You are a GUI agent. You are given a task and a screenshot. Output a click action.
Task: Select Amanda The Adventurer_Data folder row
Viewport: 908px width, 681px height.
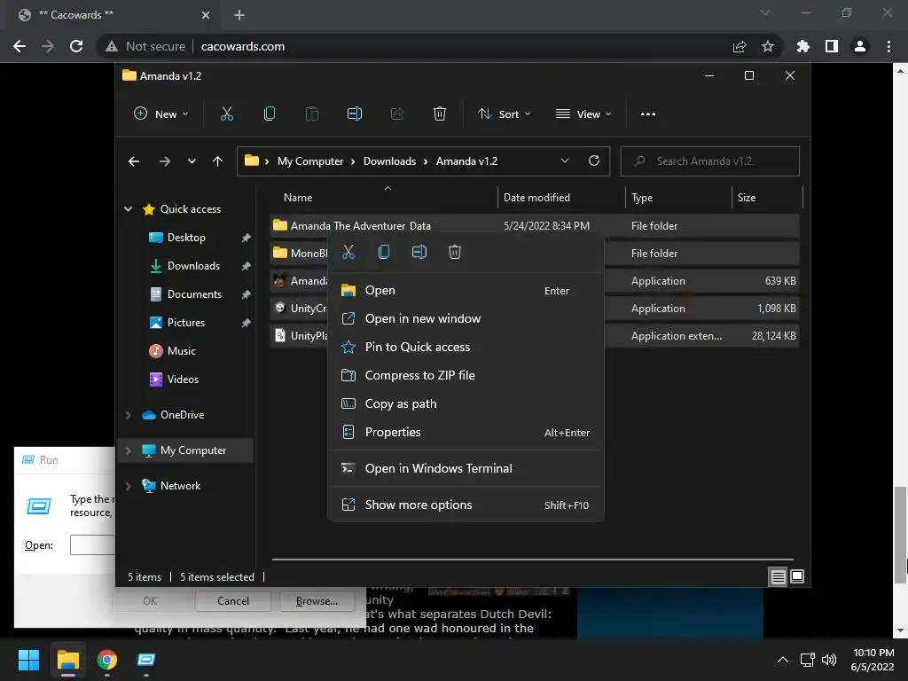[535, 226]
